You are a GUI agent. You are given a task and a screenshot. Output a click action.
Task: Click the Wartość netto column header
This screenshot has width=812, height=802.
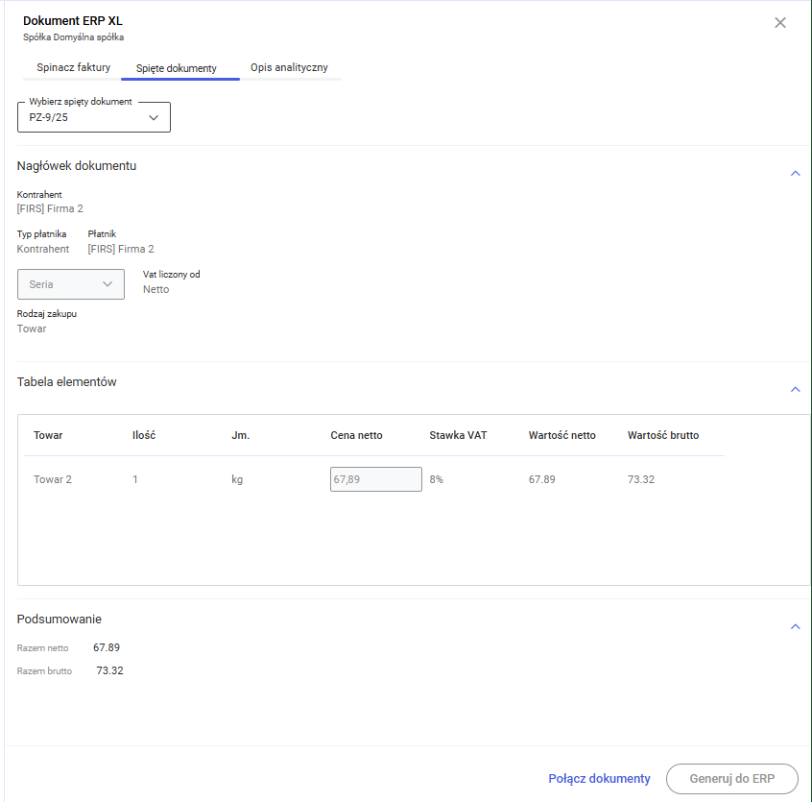(x=561, y=435)
